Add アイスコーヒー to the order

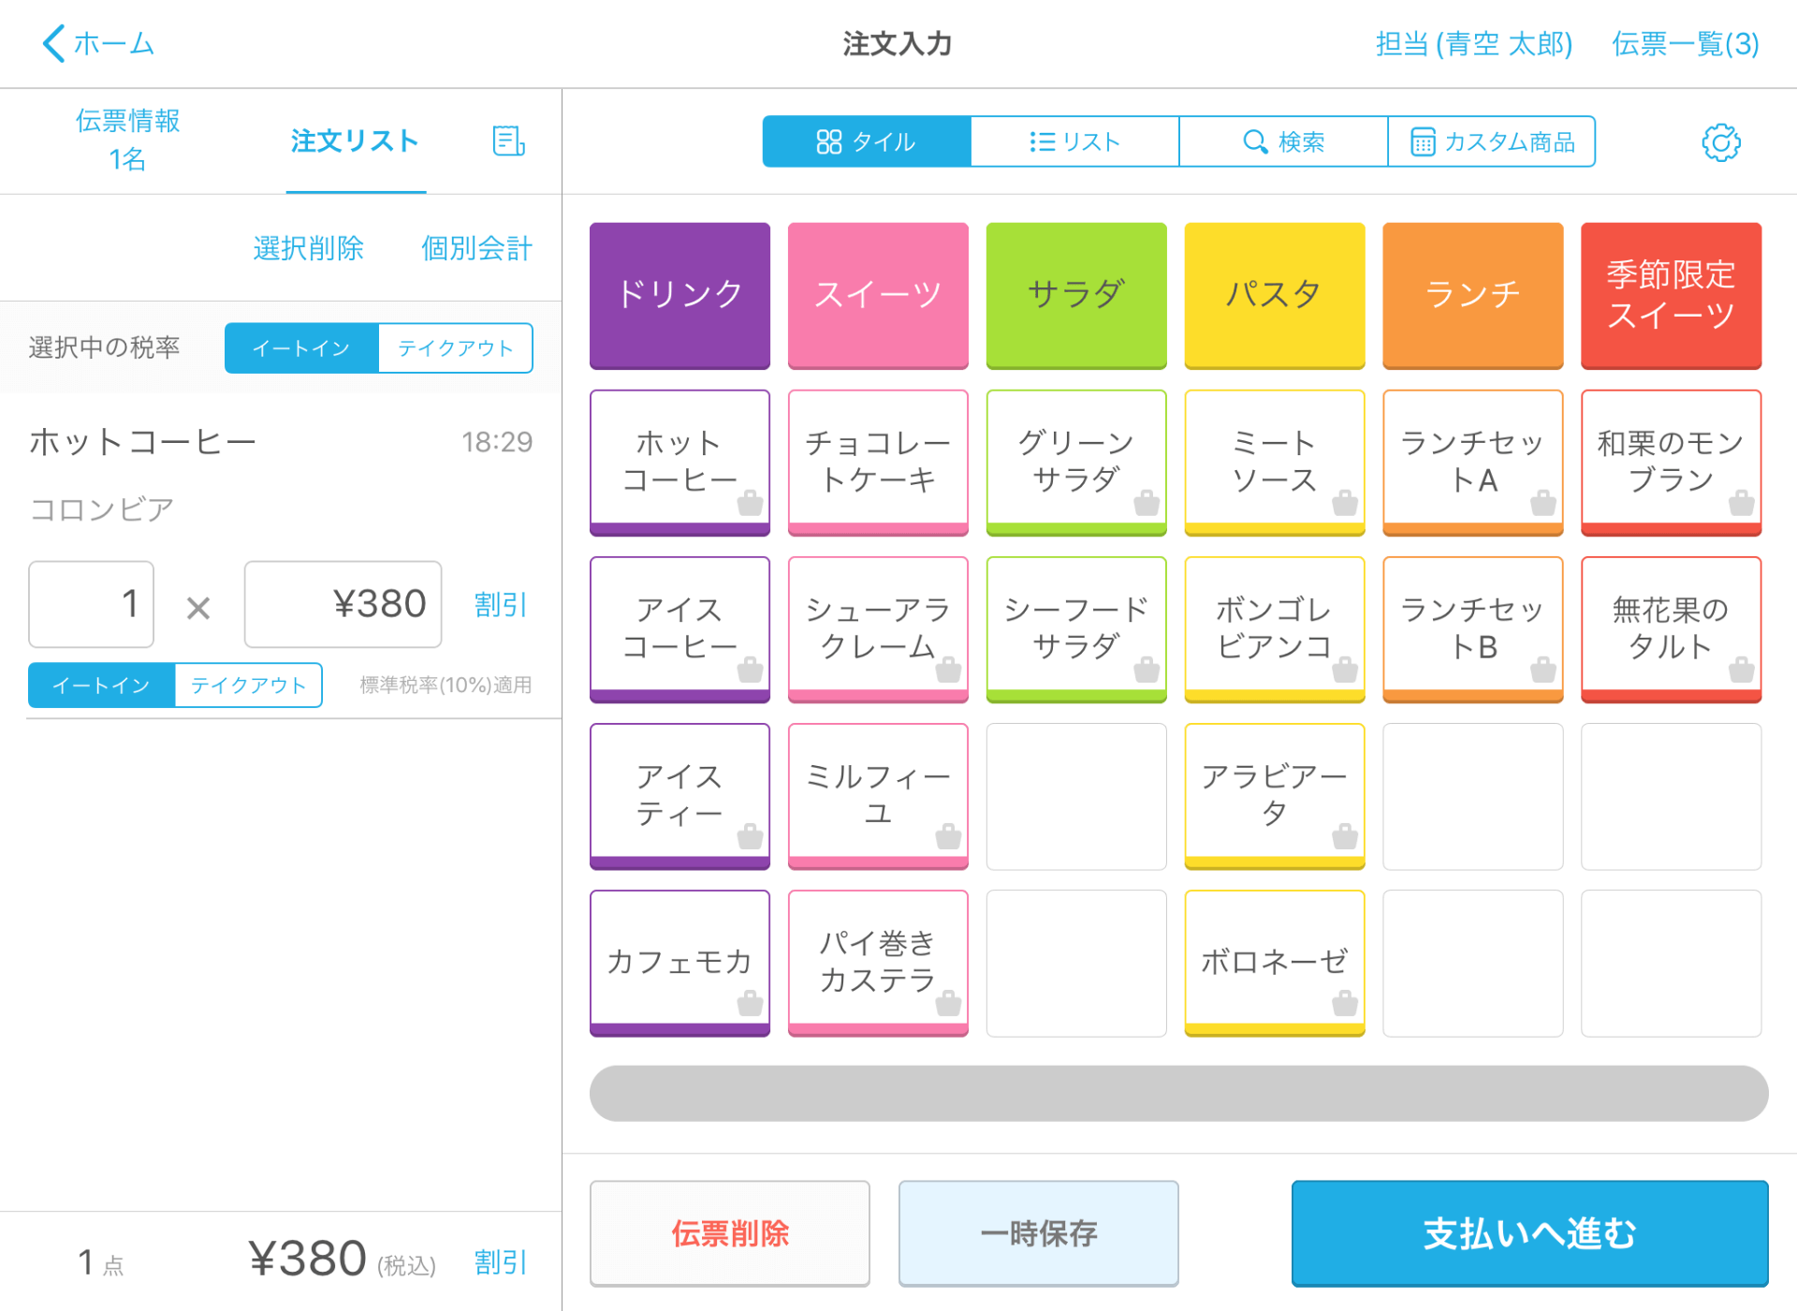tap(680, 629)
